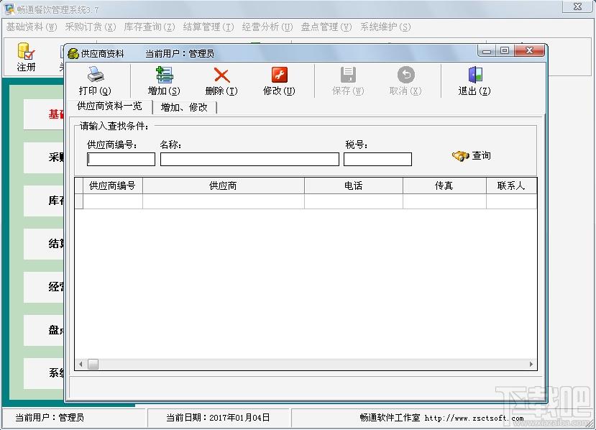Open the 库存查询(Z) menu
The image size is (596, 430).
click(x=150, y=27)
